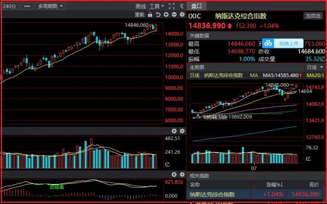Click the 最高 14846.060 value

(241, 44)
